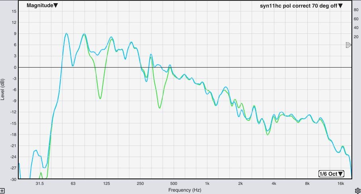Click the 80 label on right axis
This screenshot has height=194, width=361.
(356, 10)
